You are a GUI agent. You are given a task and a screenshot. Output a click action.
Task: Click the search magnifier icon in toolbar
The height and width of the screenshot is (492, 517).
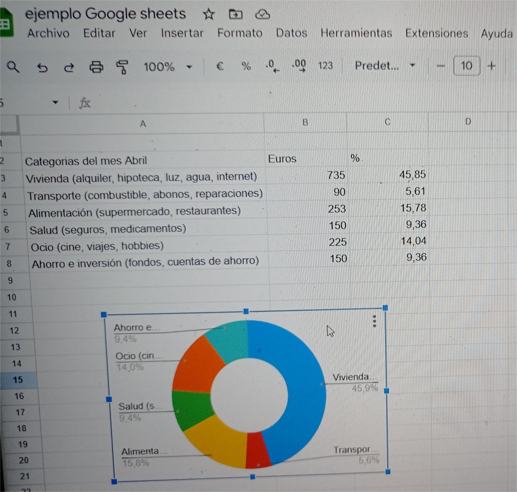click(14, 67)
